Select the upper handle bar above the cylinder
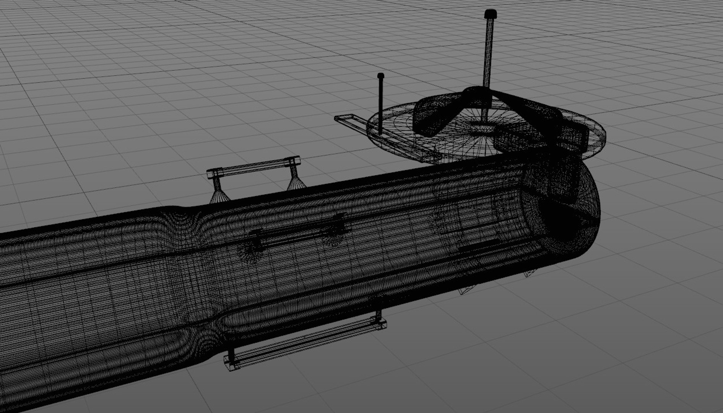Image resolution: width=723 pixels, height=413 pixels. pyautogui.click(x=253, y=179)
